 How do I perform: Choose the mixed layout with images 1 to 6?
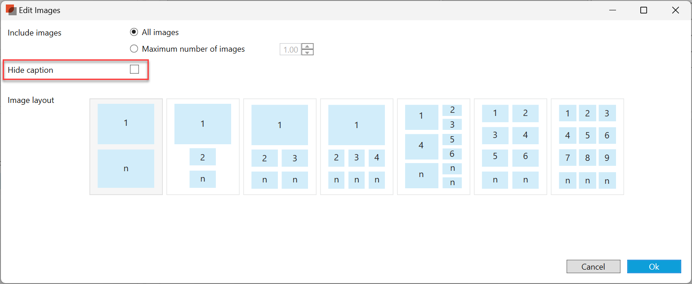(x=433, y=146)
